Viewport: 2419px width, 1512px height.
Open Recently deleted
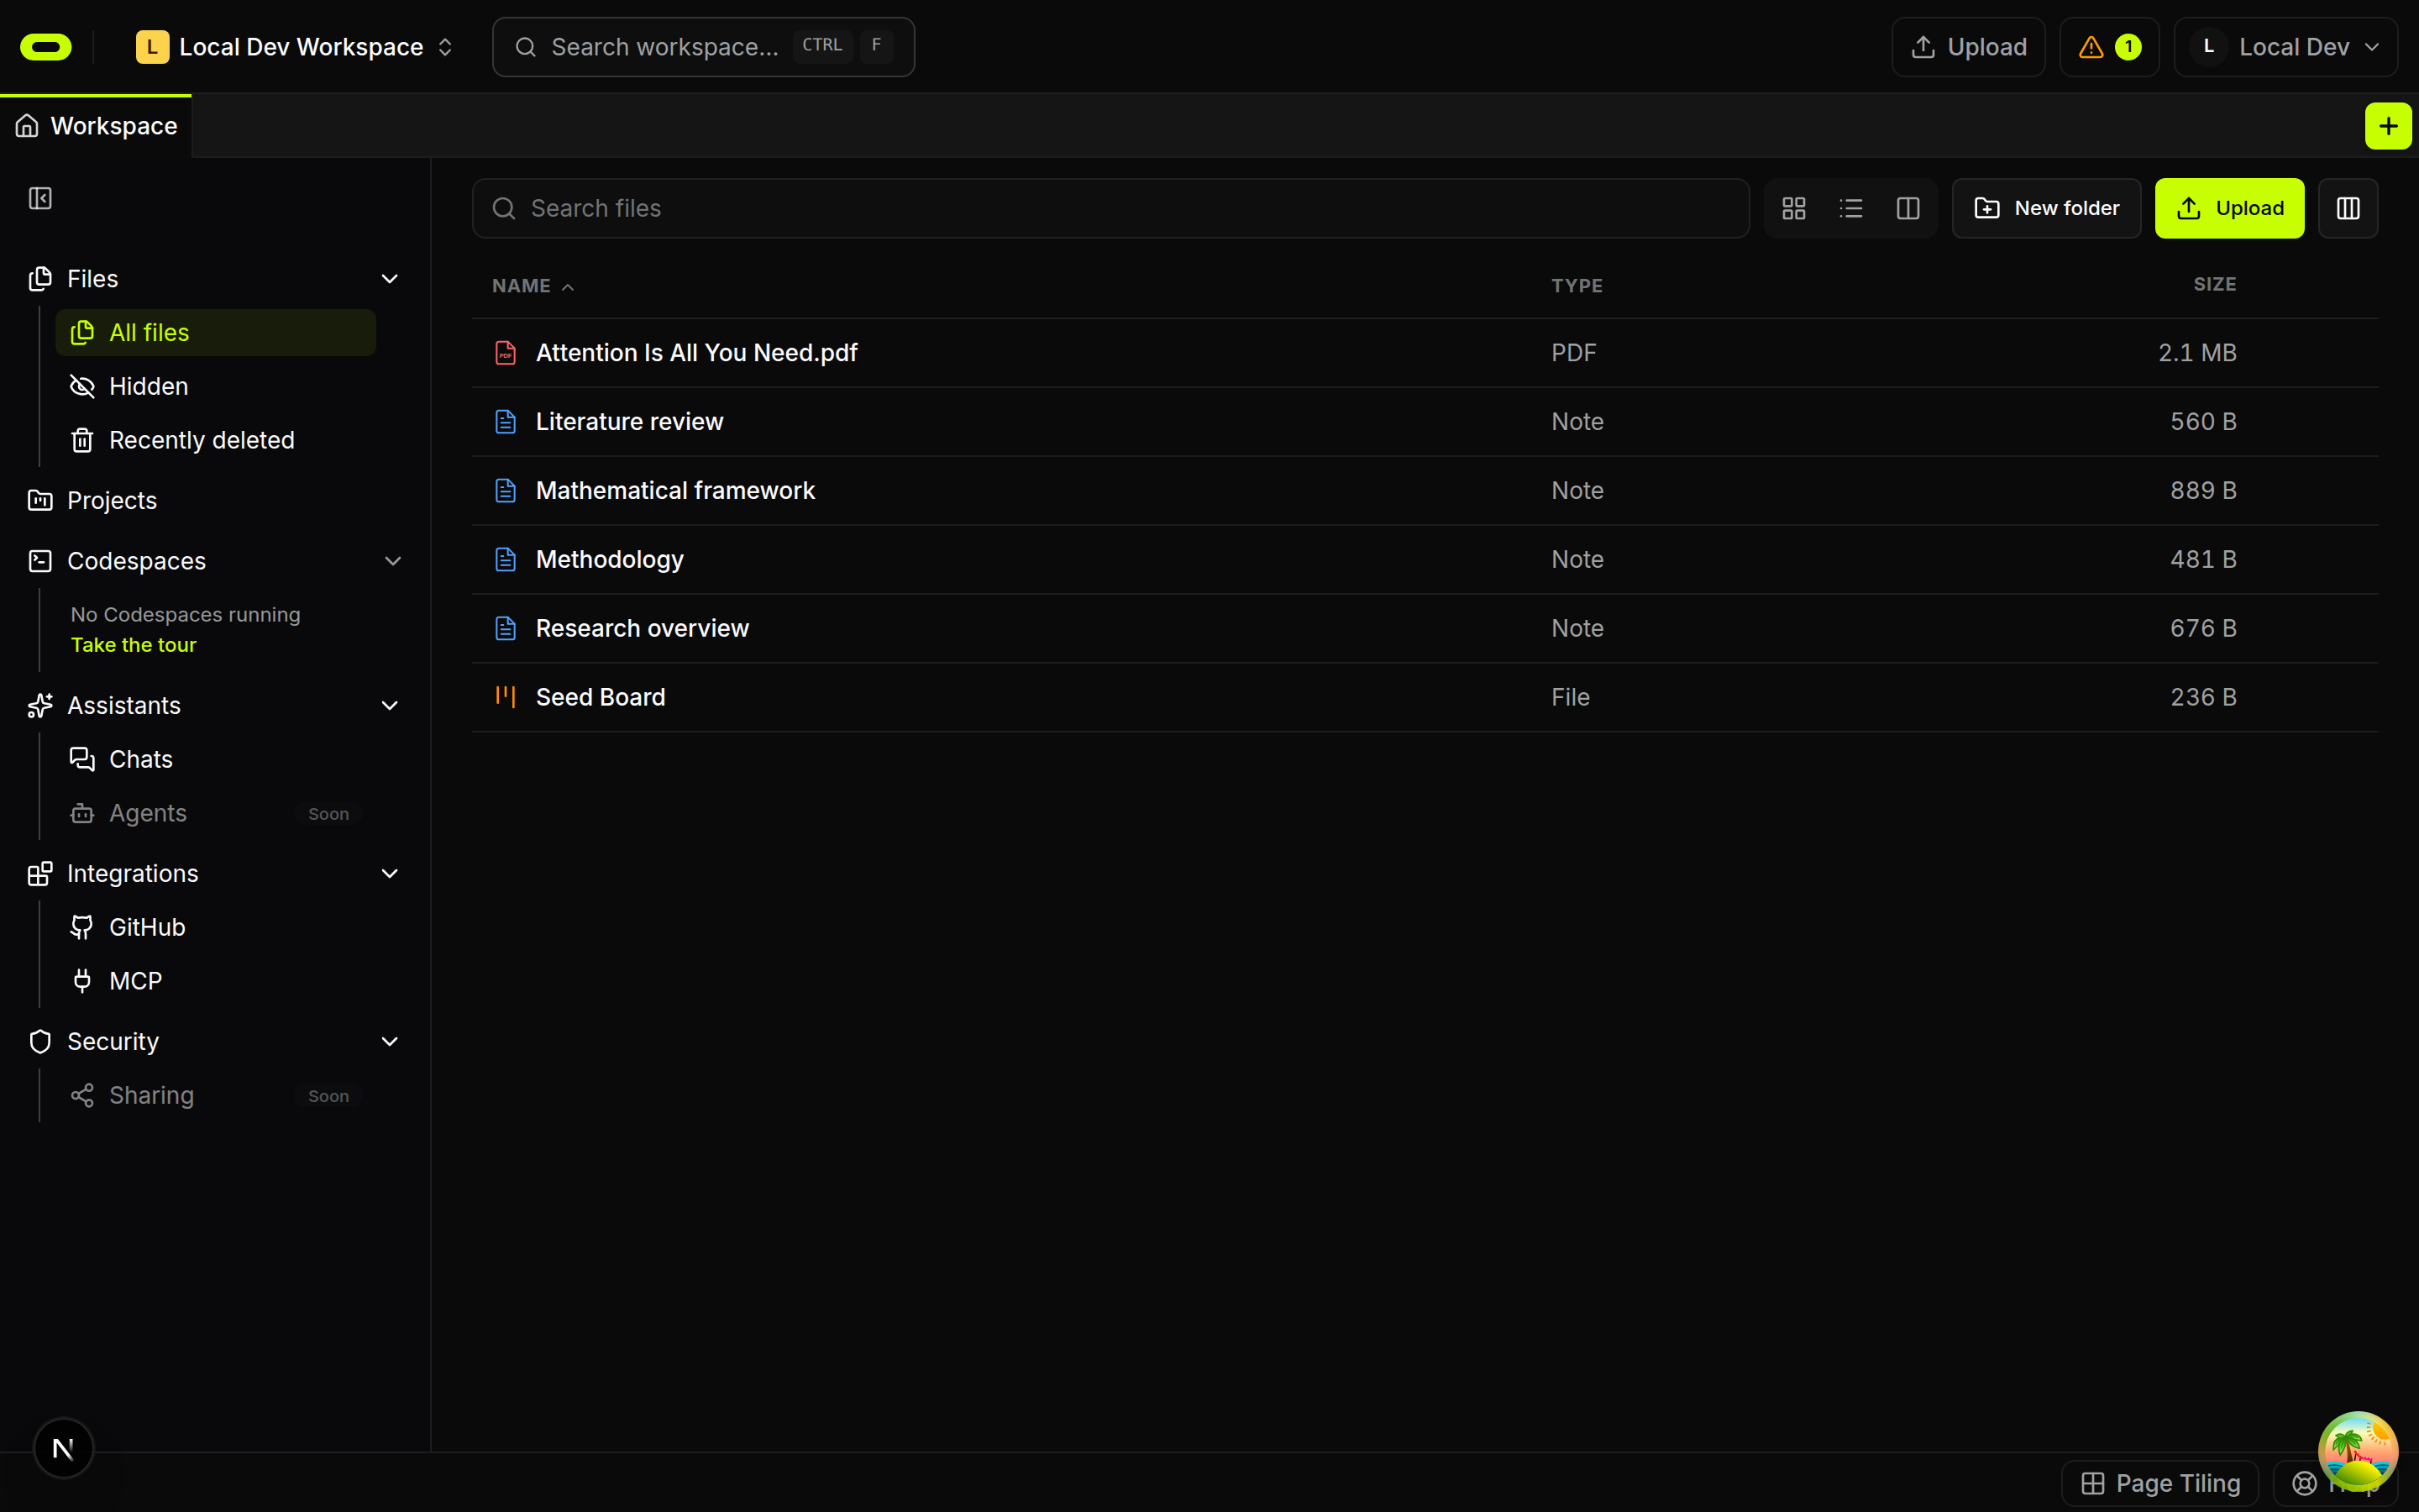[216, 440]
